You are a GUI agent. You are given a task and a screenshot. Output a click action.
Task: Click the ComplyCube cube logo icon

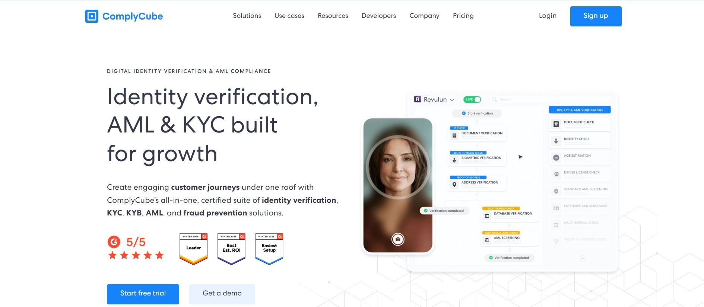pyautogui.click(x=92, y=16)
